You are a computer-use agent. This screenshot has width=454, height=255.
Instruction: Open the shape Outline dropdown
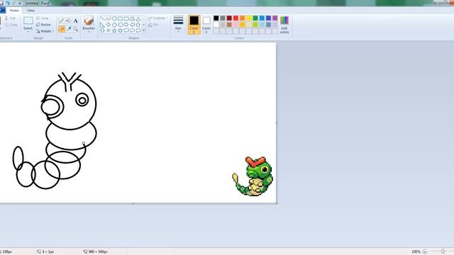point(157,18)
